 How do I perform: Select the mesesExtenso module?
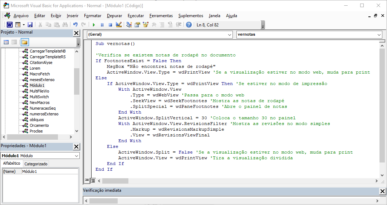pos(42,80)
